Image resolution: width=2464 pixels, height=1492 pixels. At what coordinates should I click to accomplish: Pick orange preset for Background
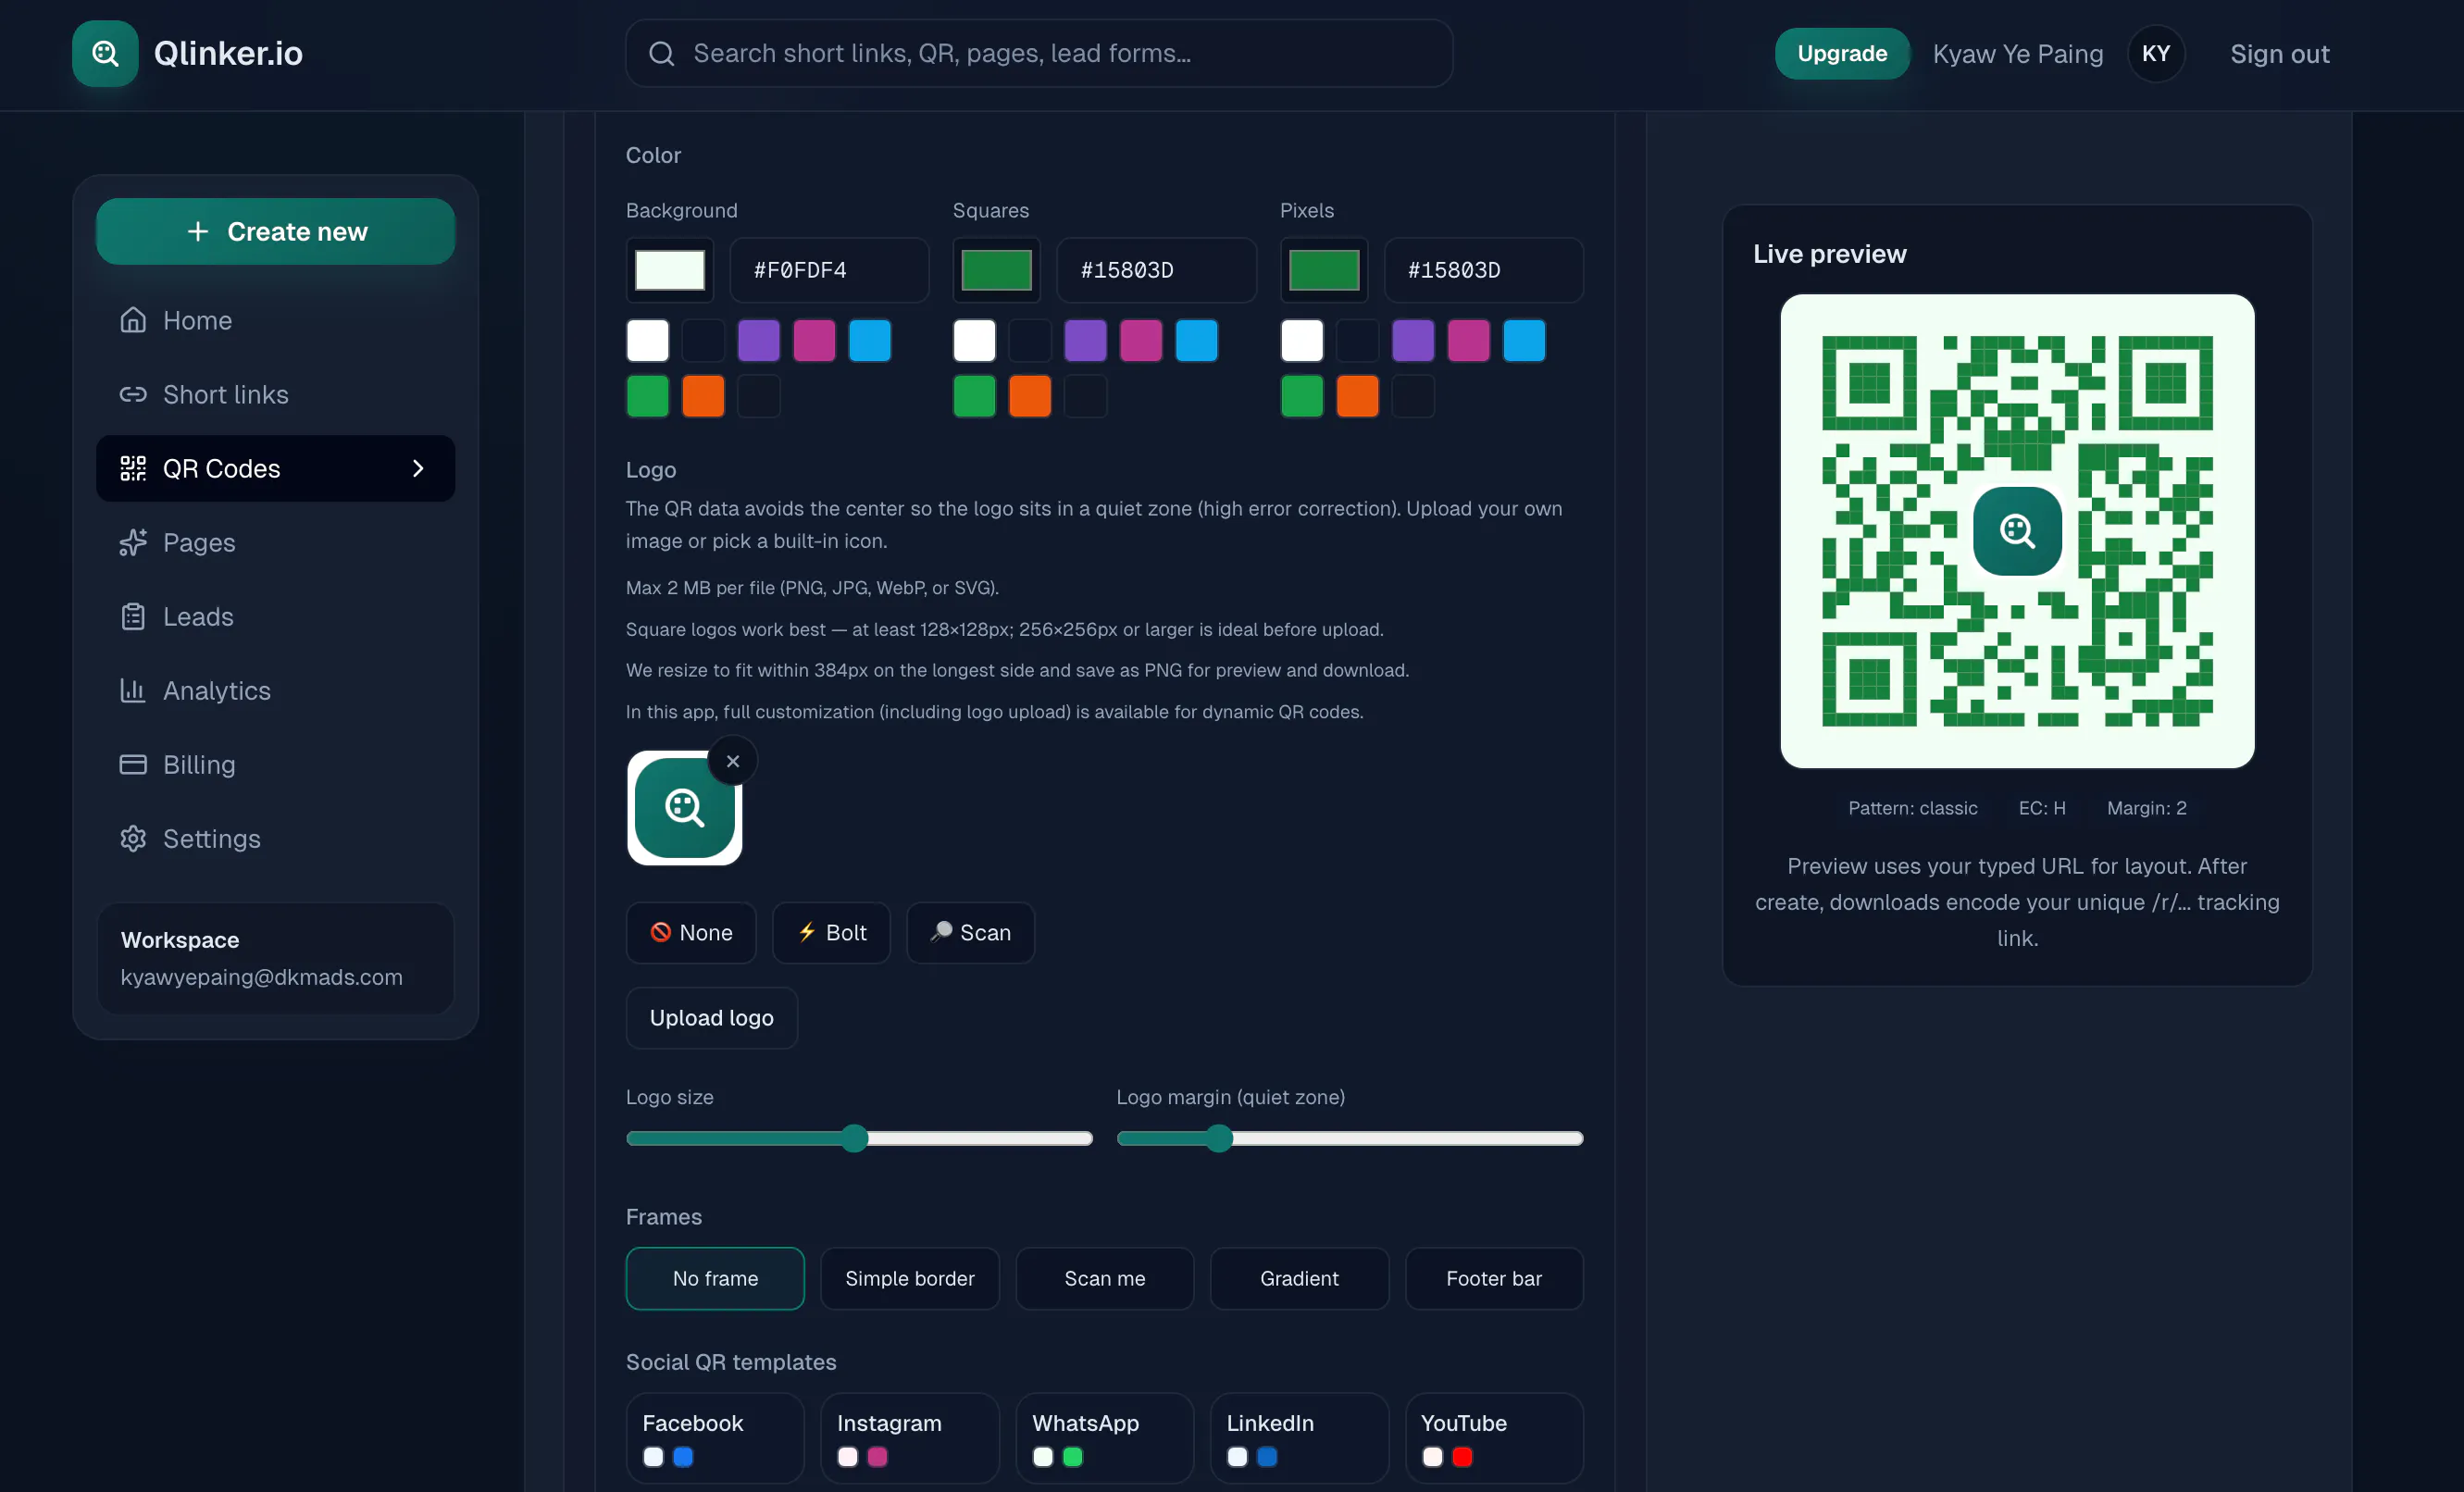pos(703,396)
